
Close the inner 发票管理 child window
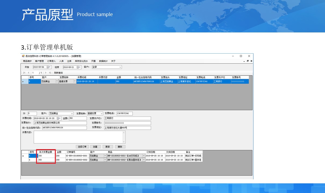click(x=251, y=61)
